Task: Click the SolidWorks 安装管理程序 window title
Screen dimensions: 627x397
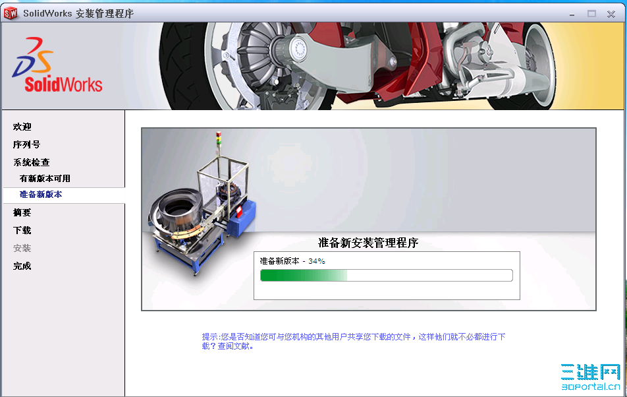Action: coord(78,14)
